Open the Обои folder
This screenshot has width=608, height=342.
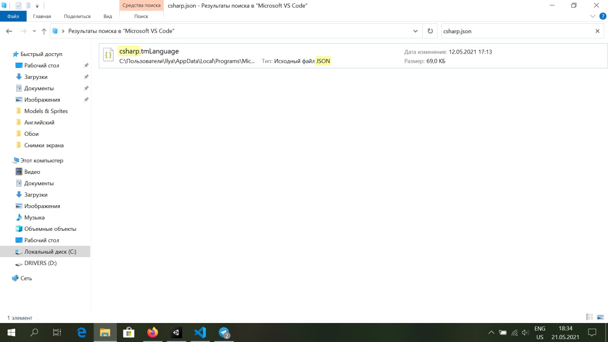31,134
